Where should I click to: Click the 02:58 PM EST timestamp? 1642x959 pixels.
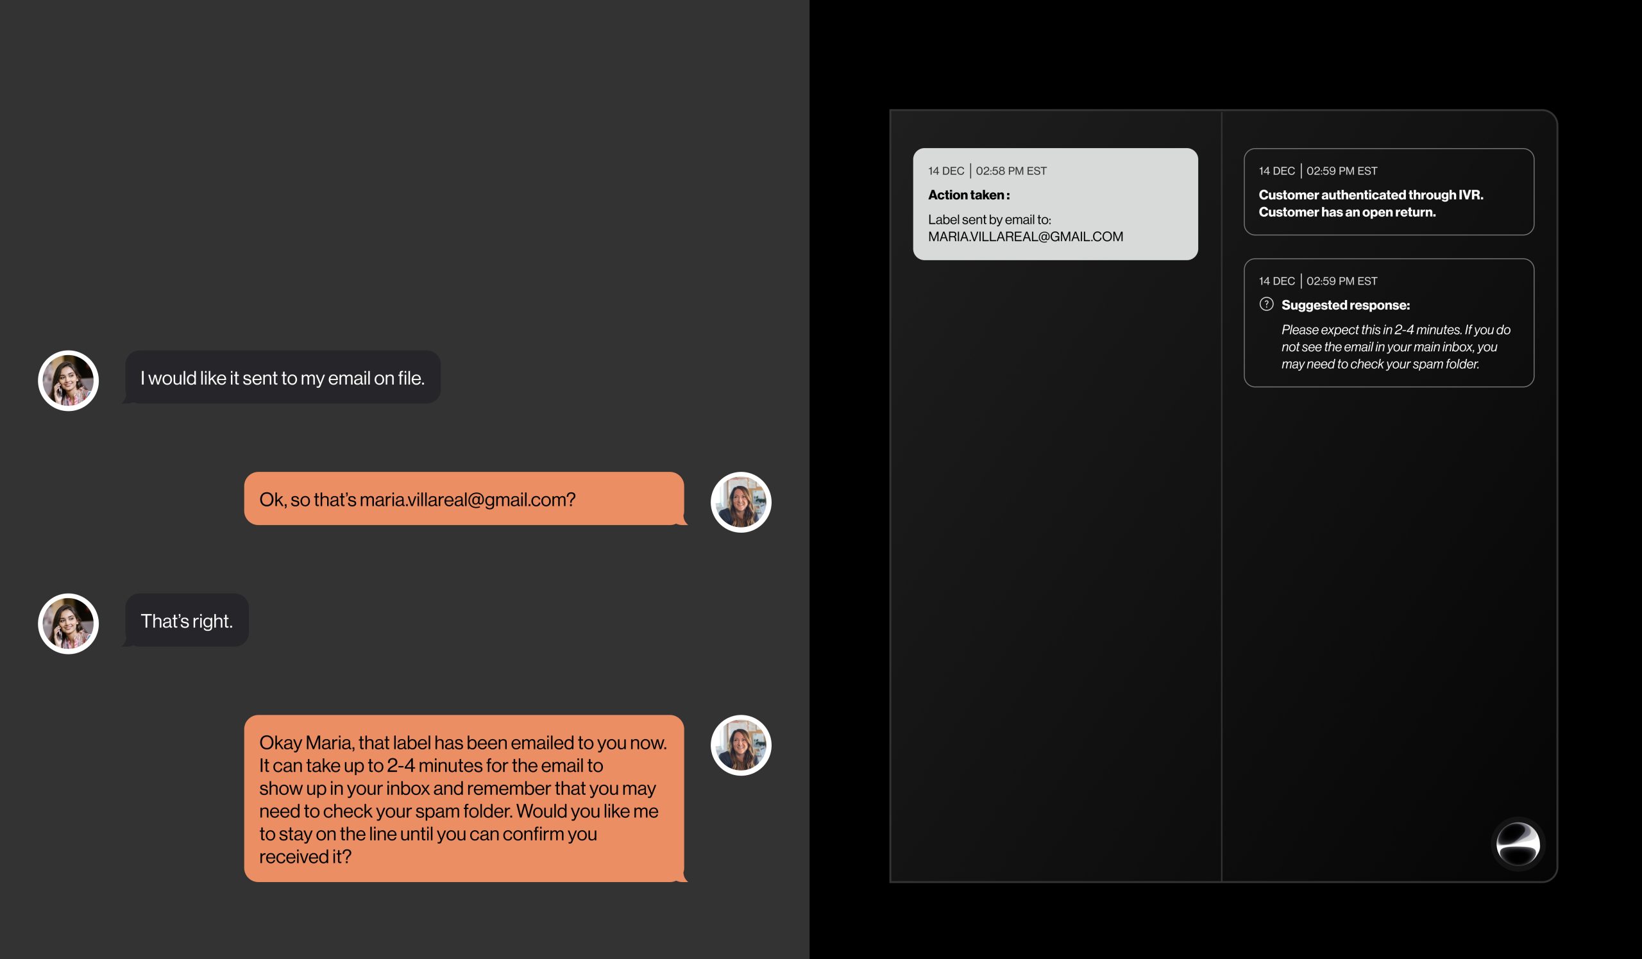(1011, 171)
